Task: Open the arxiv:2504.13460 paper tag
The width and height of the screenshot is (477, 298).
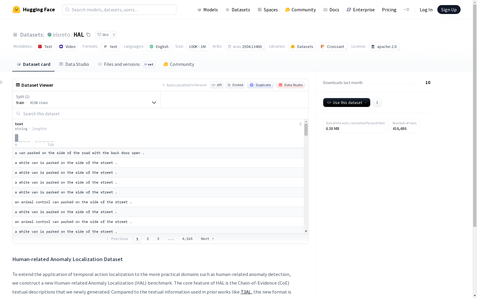Action: (245, 46)
